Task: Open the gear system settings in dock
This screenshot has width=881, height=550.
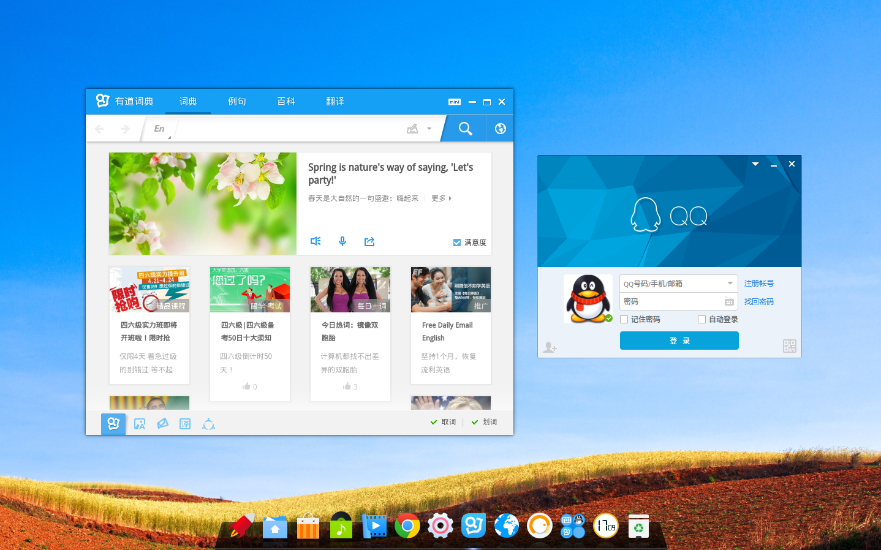Action: click(441, 526)
